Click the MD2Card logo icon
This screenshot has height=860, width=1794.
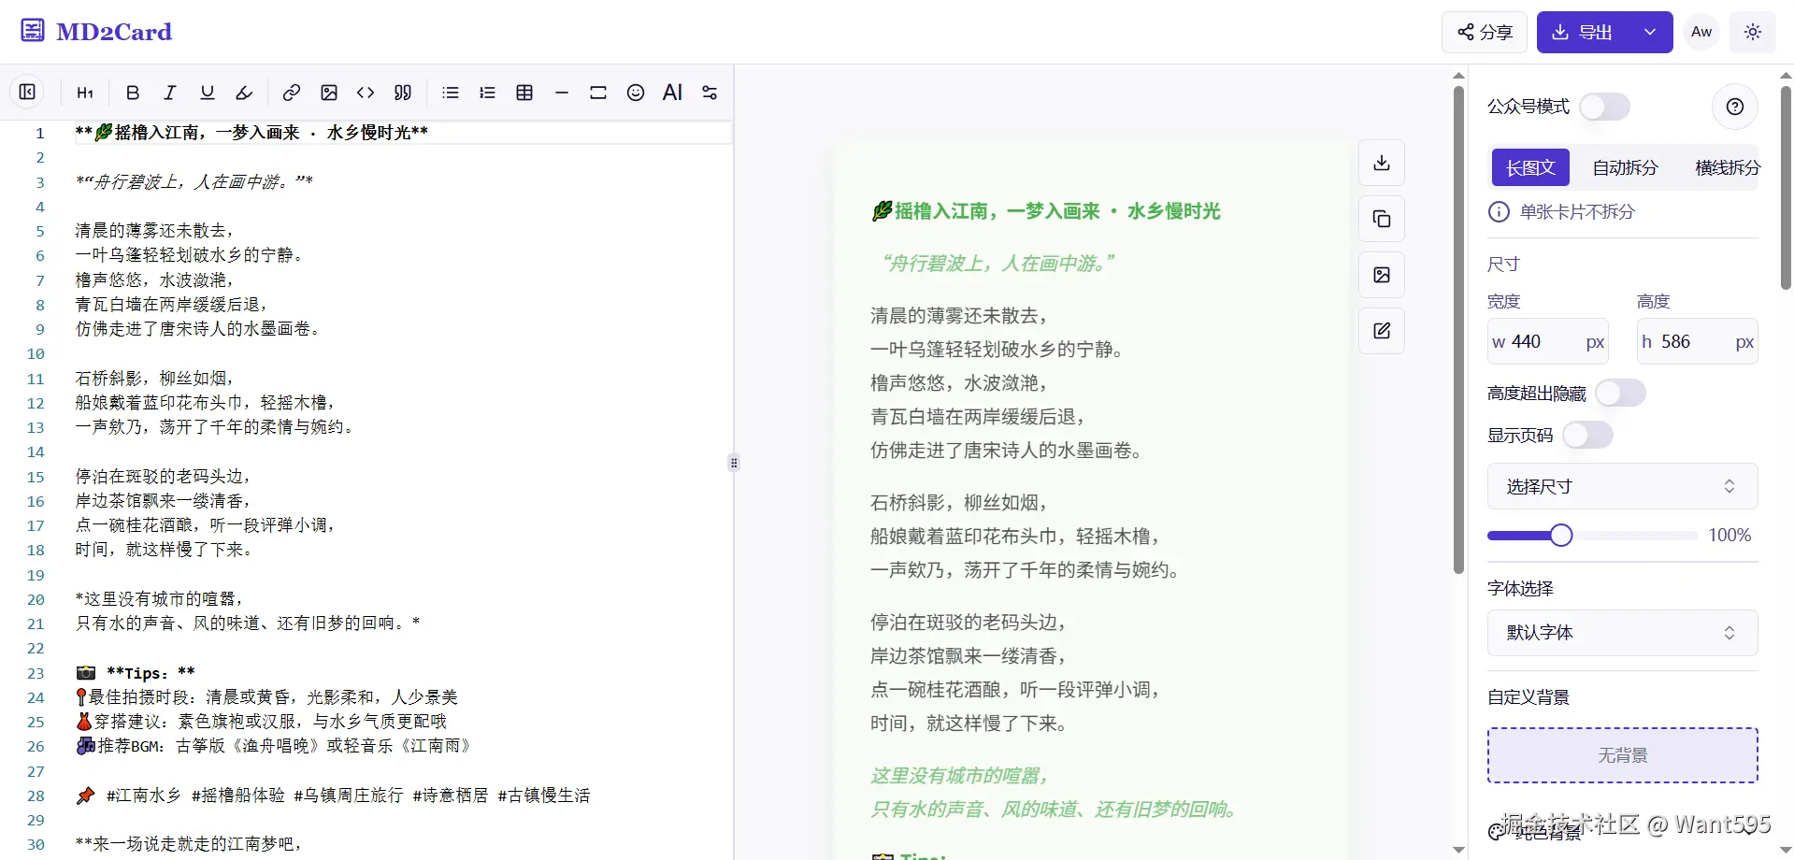point(33,31)
